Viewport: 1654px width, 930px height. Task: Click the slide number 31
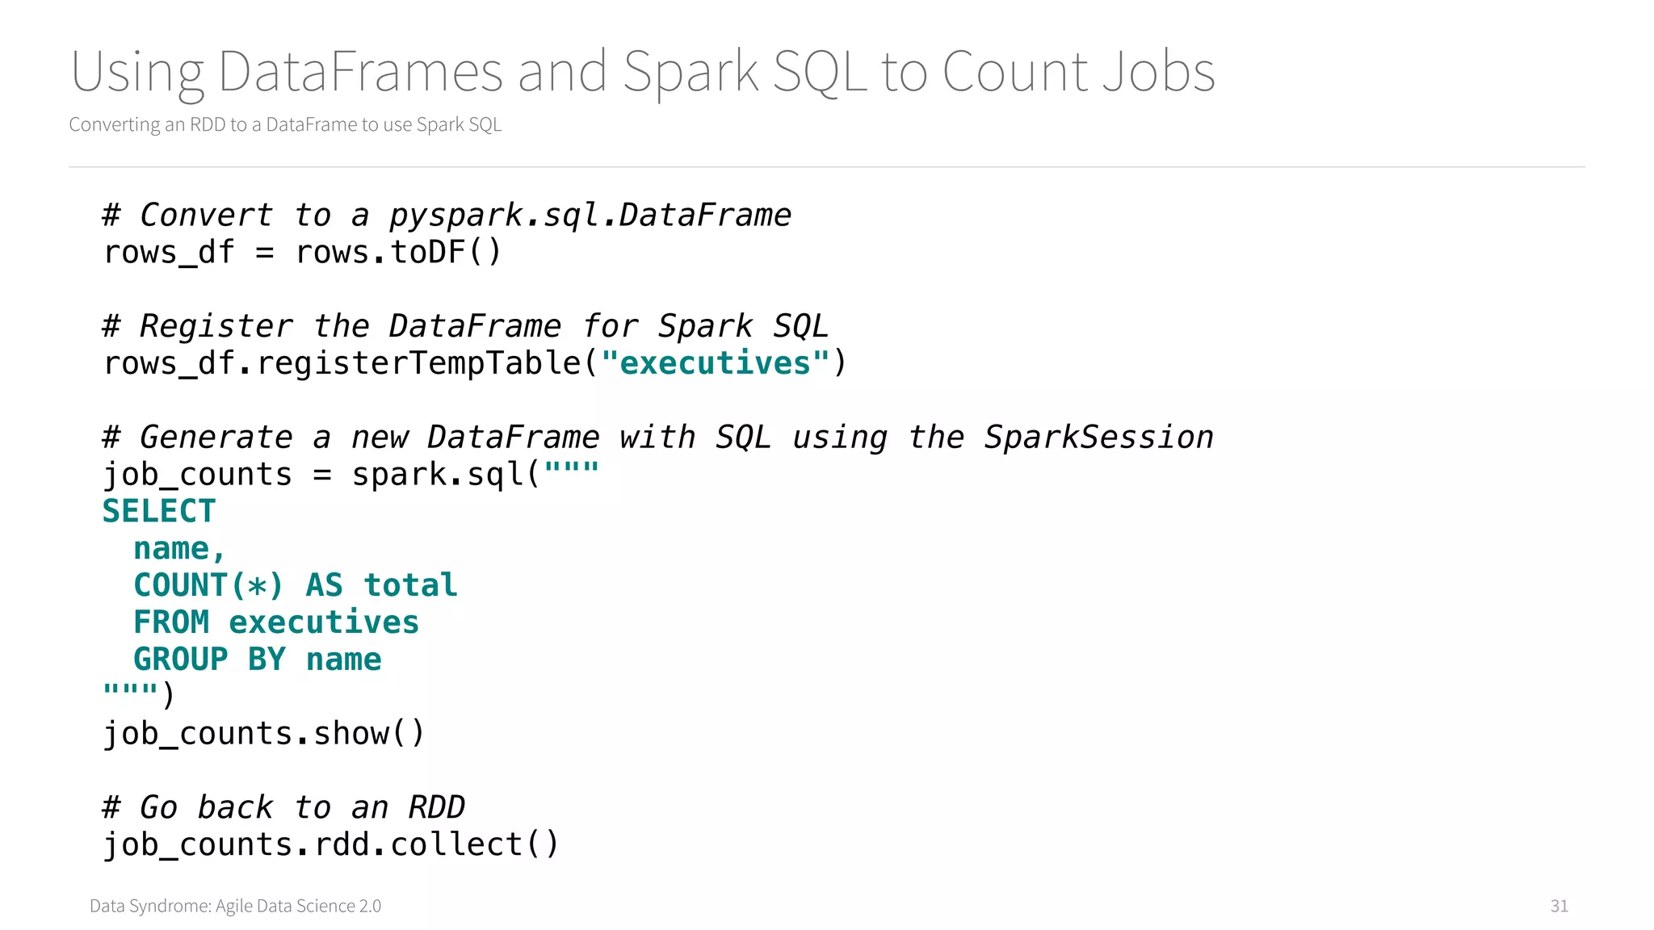coord(1559,906)
